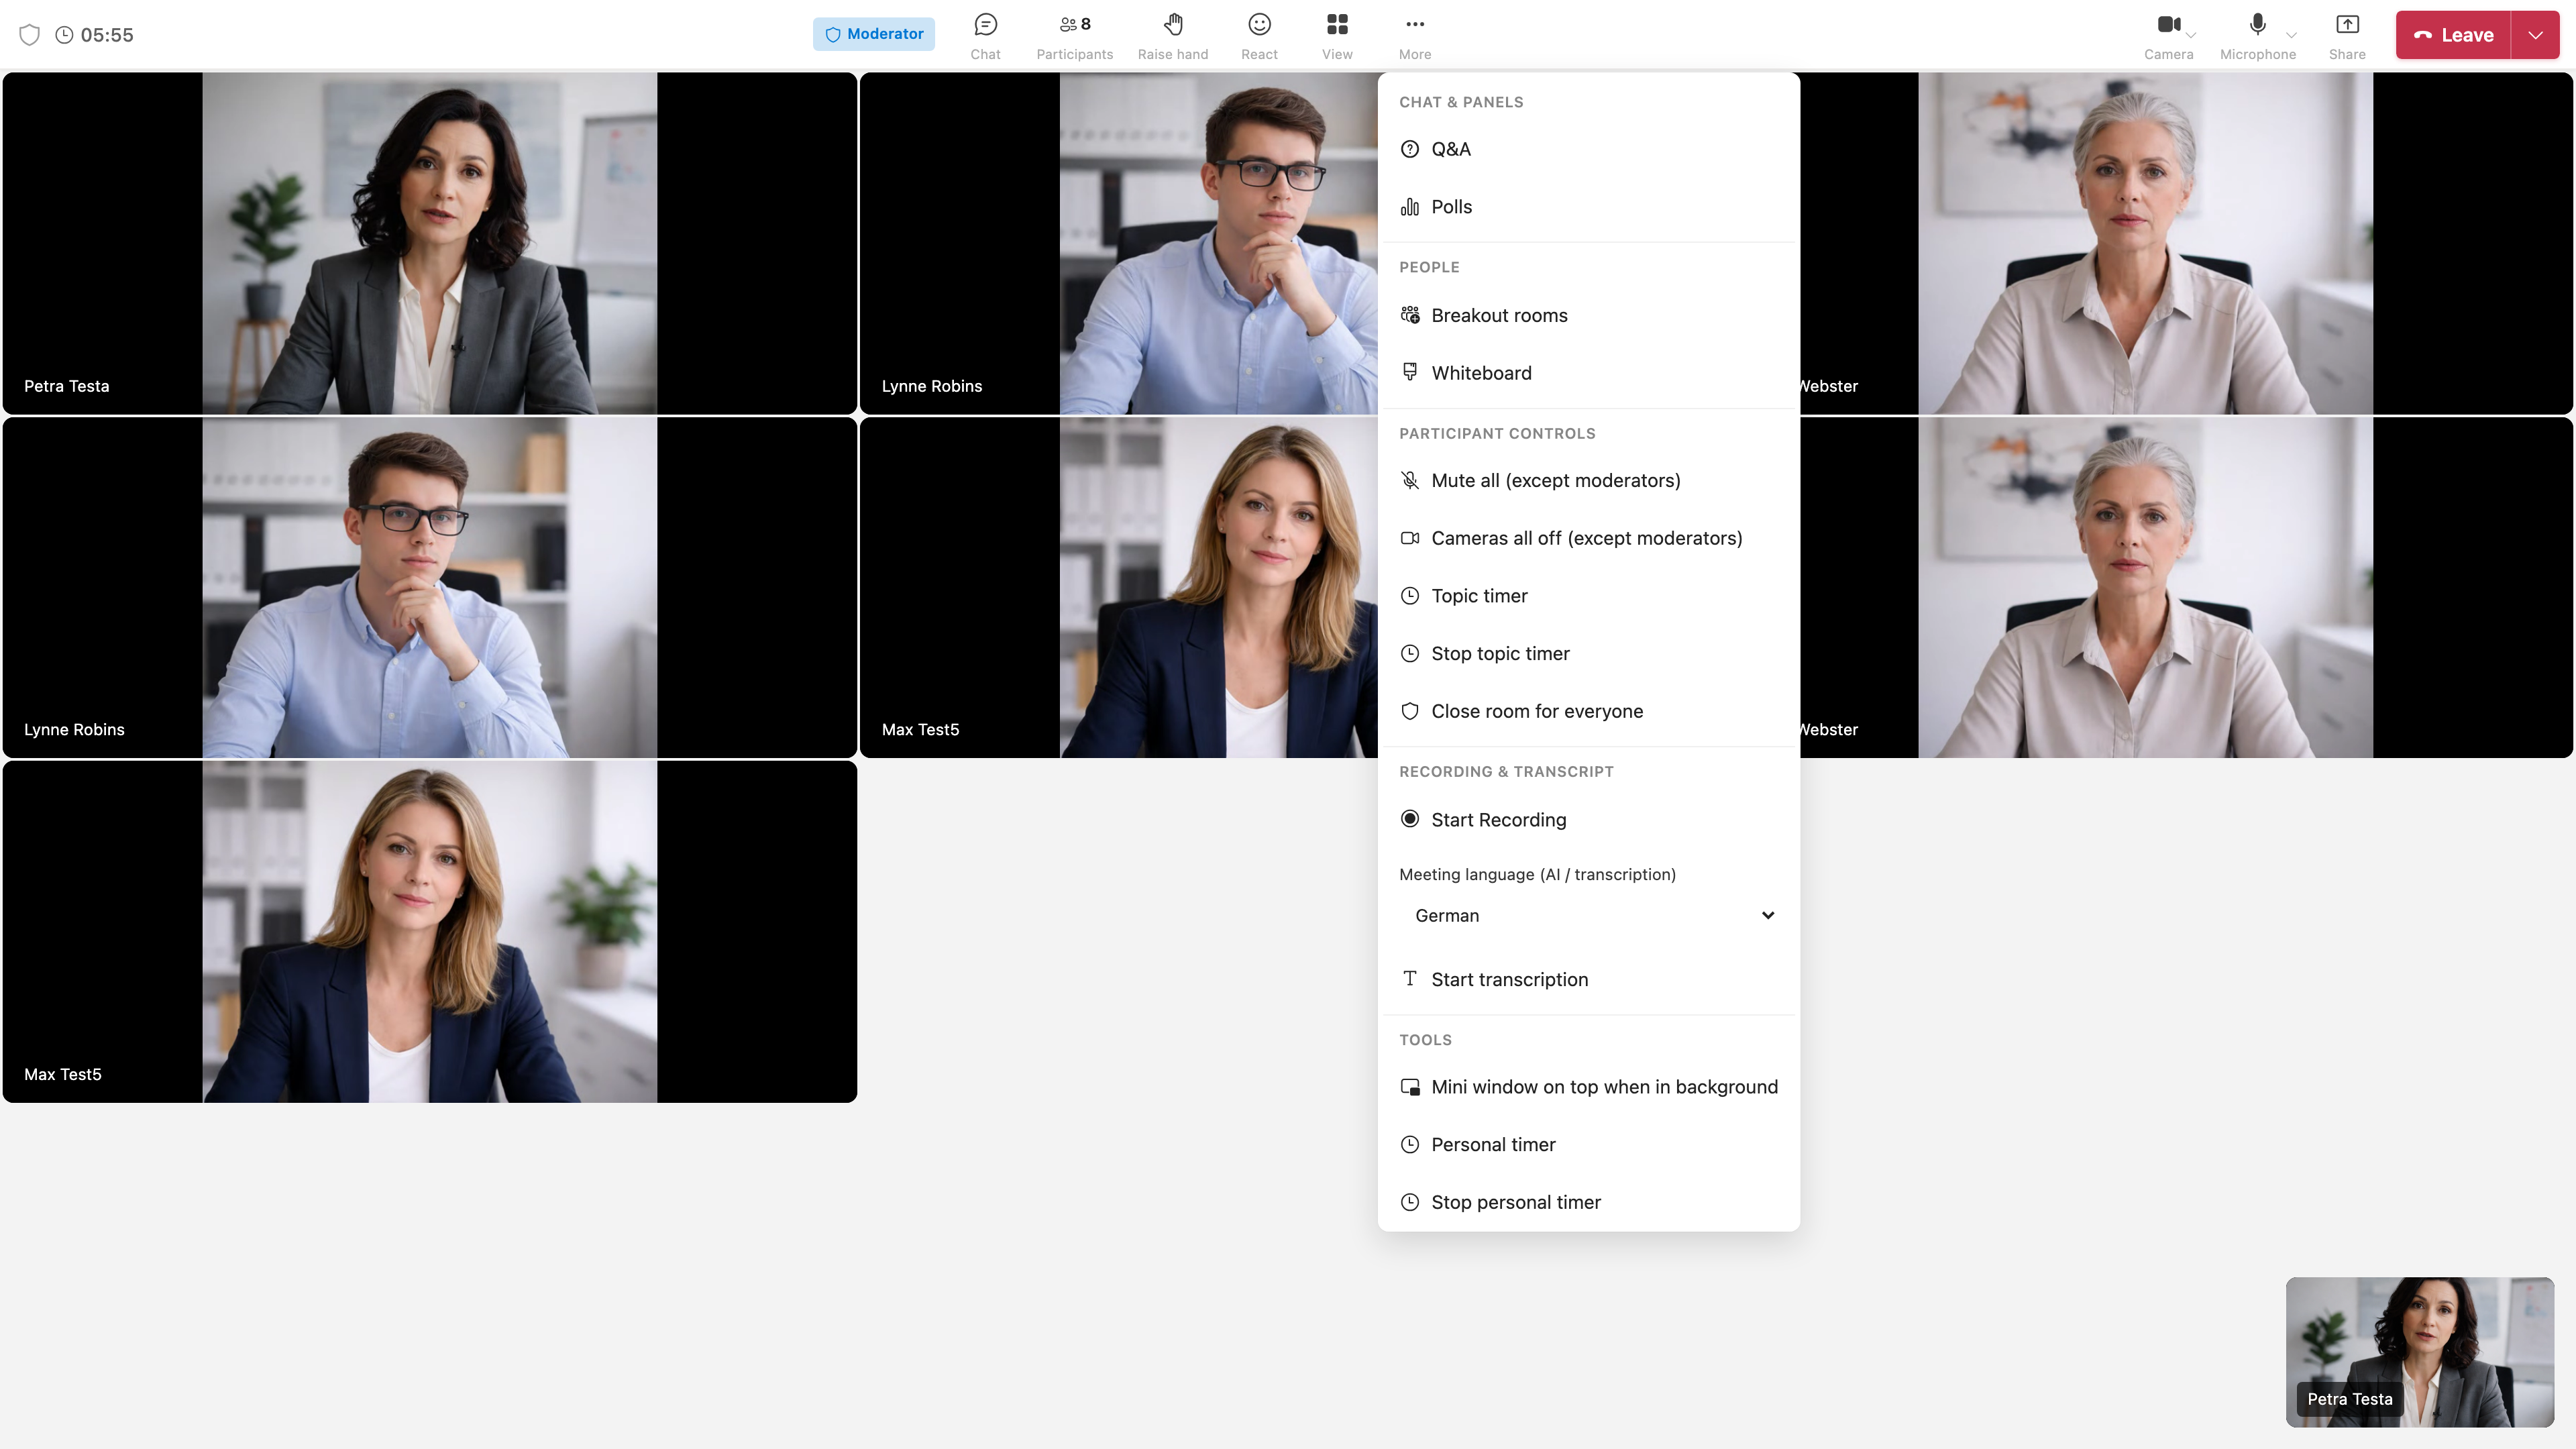The image size is (2576, 1449).
Task: Expand the Microphone device chevron
Action: pyautogui.click(x=2291, y=35)
